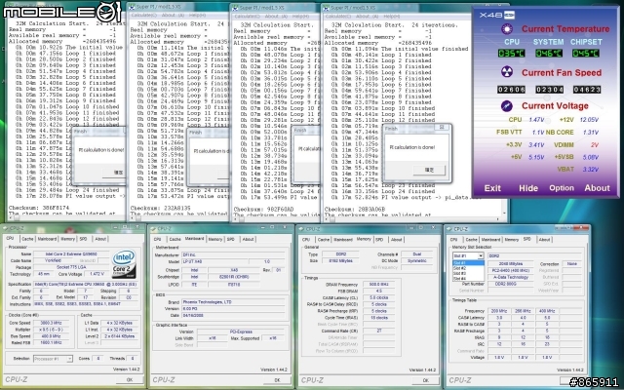Screen dimensions: 624x390
Task: Click Hide in the X48 monitor panel
Action: tap(528, 188)
